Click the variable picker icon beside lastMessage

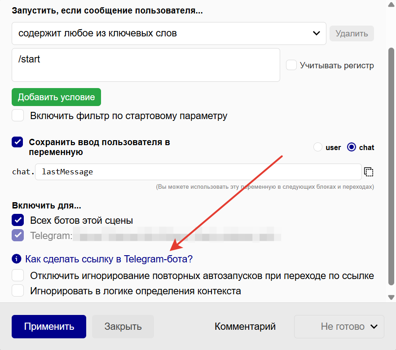pos(369,172)
